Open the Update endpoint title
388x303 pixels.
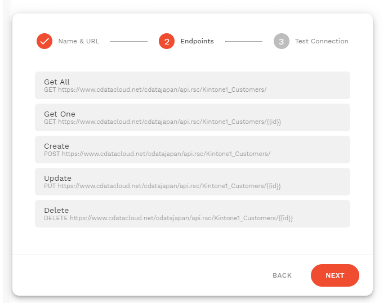coord(57,179)
